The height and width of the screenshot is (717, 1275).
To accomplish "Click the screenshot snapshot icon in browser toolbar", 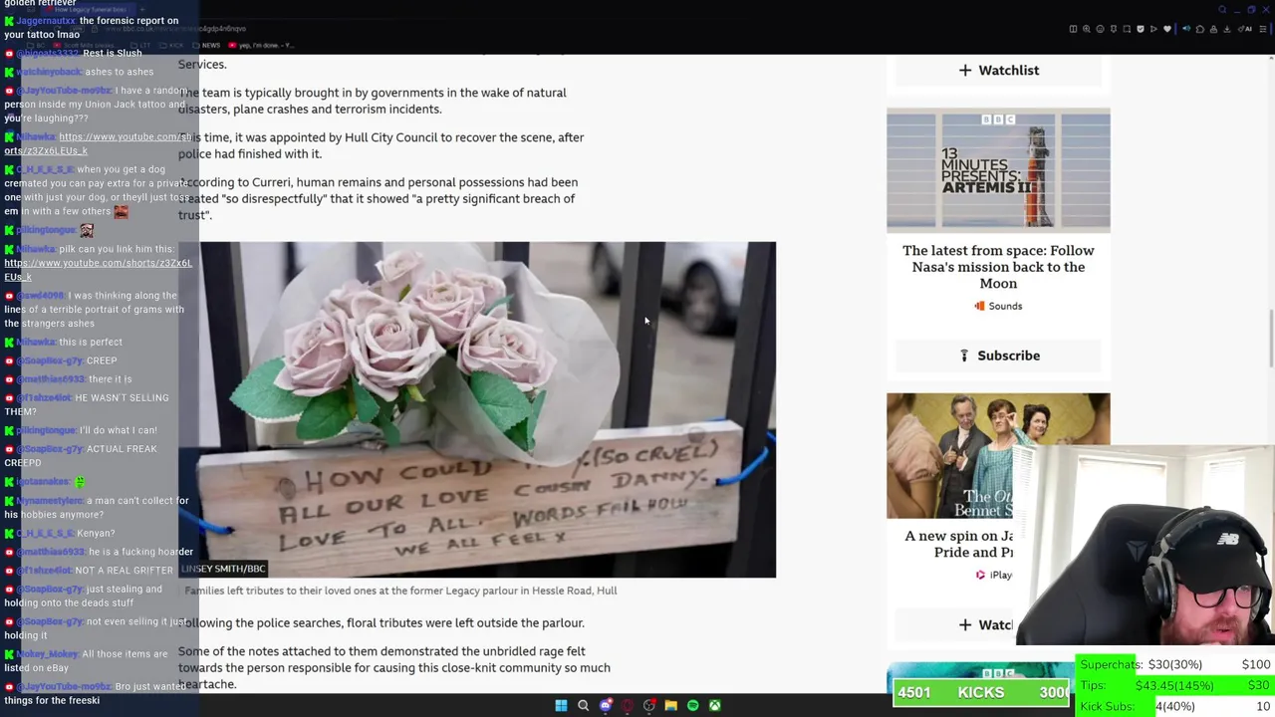I will 1127,29.
